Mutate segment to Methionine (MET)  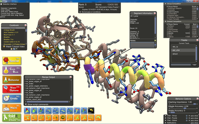click(55, 117)
